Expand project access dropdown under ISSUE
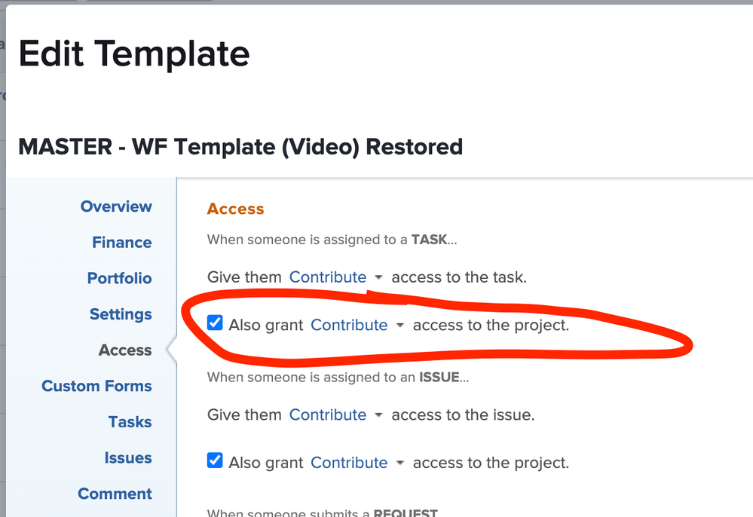The width and height of the screenshot is (753, 517). pyautogui.click(x=357, y=463)
